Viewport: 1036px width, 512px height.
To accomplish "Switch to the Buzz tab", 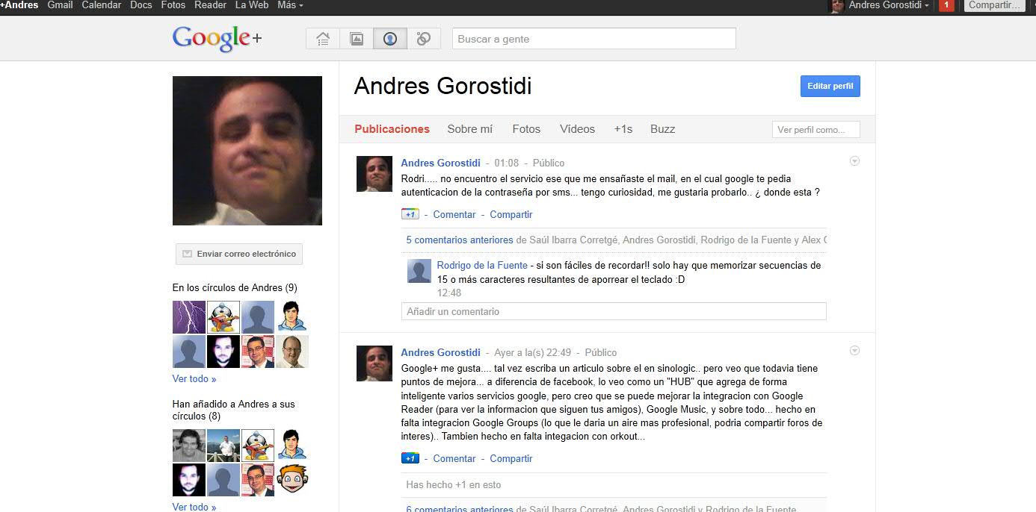I will [662, 129].
